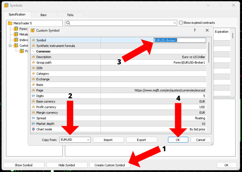This screenshot has height=172, width=242.
Task: Select the Margin currency row
Action: tap(118, 113)
